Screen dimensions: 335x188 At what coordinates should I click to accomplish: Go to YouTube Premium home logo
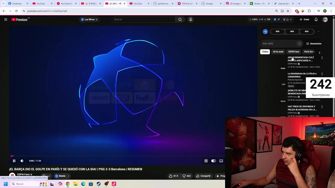point(20,19)
